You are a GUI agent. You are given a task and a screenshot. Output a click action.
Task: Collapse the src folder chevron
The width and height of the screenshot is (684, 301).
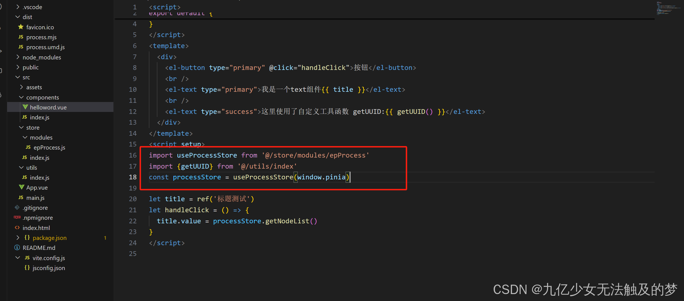coord(18,77)
